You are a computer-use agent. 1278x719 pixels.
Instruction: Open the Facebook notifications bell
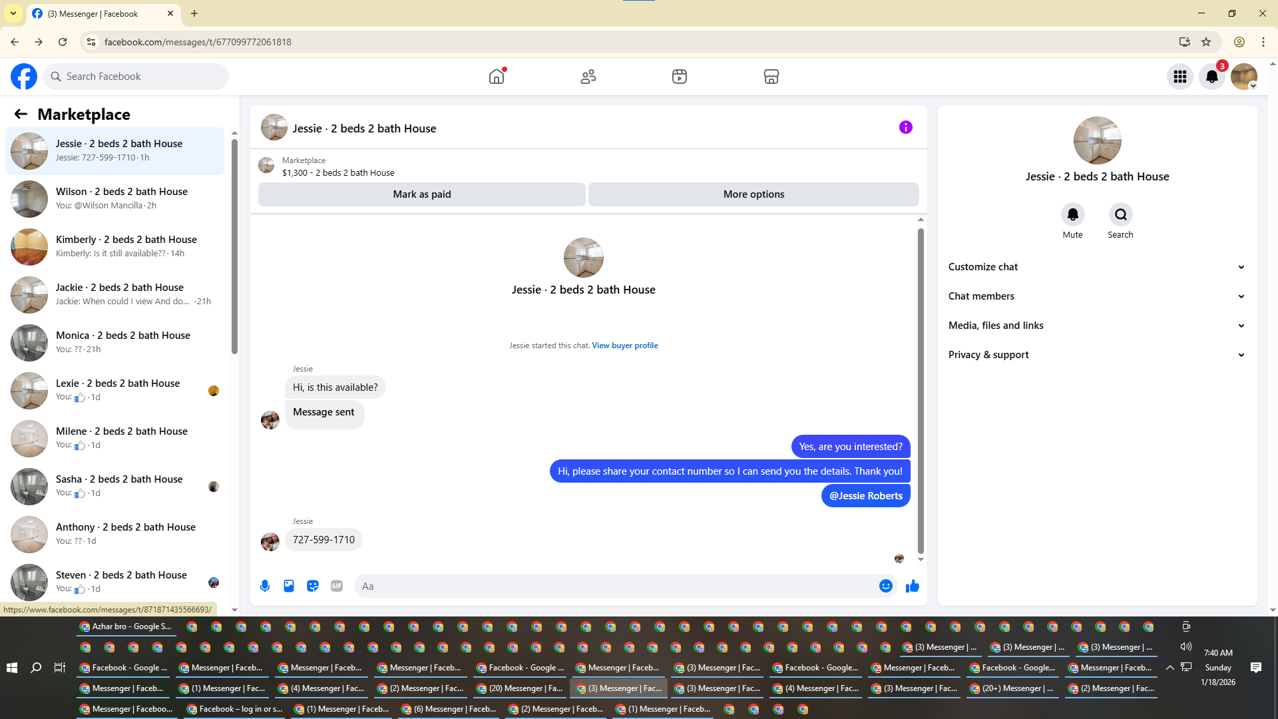point(1212,77)
